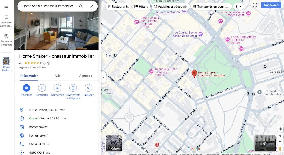Search À proximité nearby places
Image resolution: width=284 pixels, height=155 pixels.
point(57,88)
